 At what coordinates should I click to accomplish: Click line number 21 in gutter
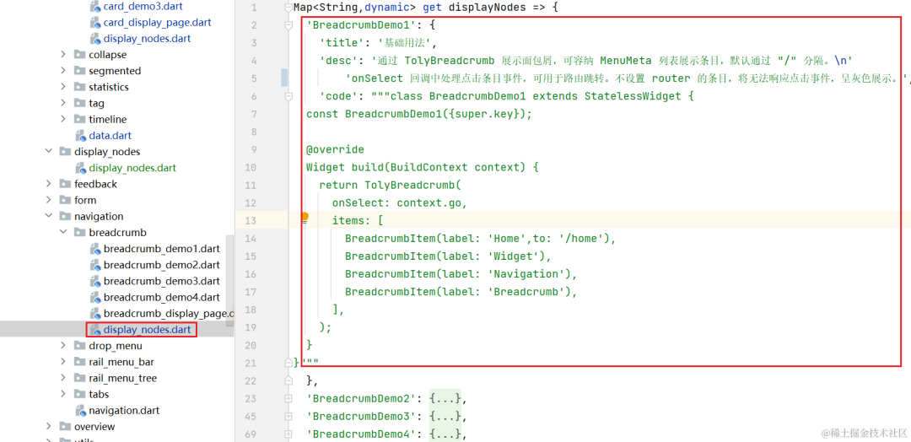pos(251,363)
